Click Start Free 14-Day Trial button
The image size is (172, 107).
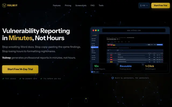click(20, 69)
